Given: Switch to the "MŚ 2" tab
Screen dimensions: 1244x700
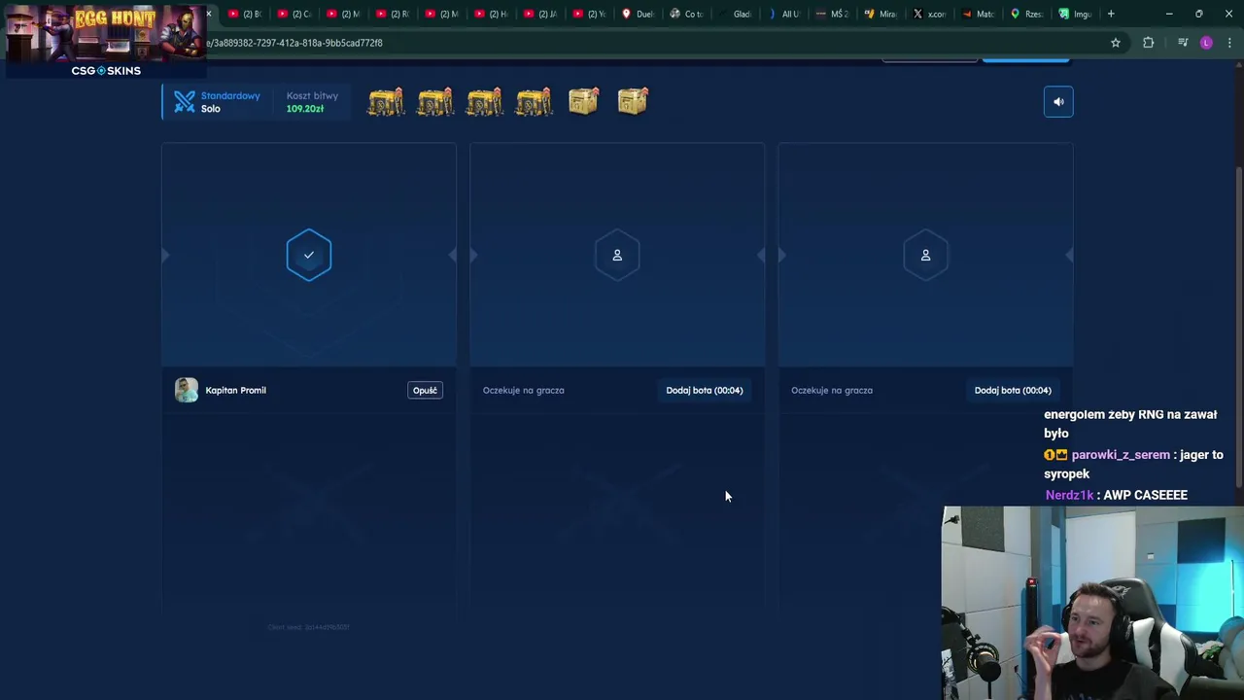Looking at the screenshot, I should (x=834, y=14).
